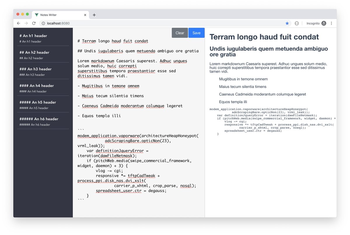Click 'Equos templa illi' in the preview
350x235 pixels.
(x=233, y=102)
